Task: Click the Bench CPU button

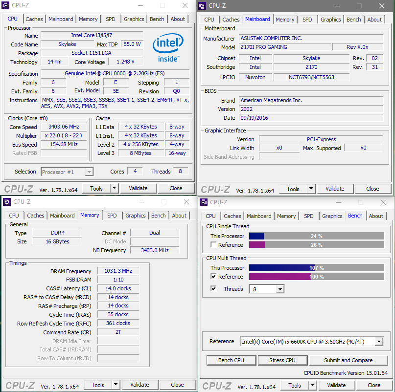Action: tap(231, 360)
